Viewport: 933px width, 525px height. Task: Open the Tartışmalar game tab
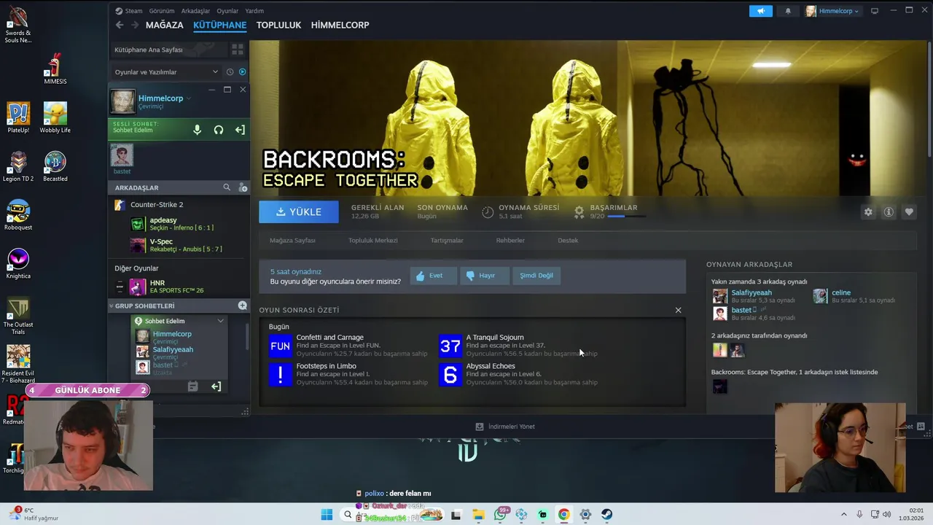point(447,240)
